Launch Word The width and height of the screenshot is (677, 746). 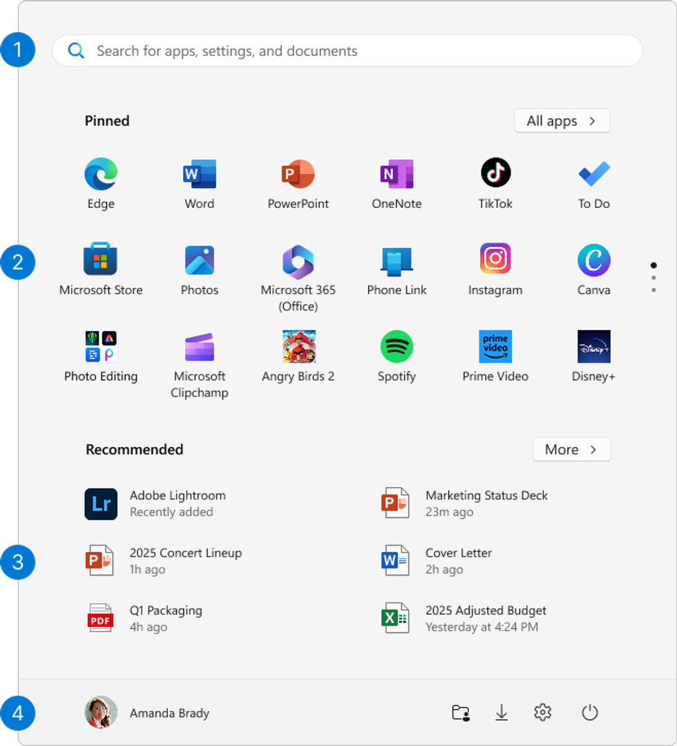point(199,173)
